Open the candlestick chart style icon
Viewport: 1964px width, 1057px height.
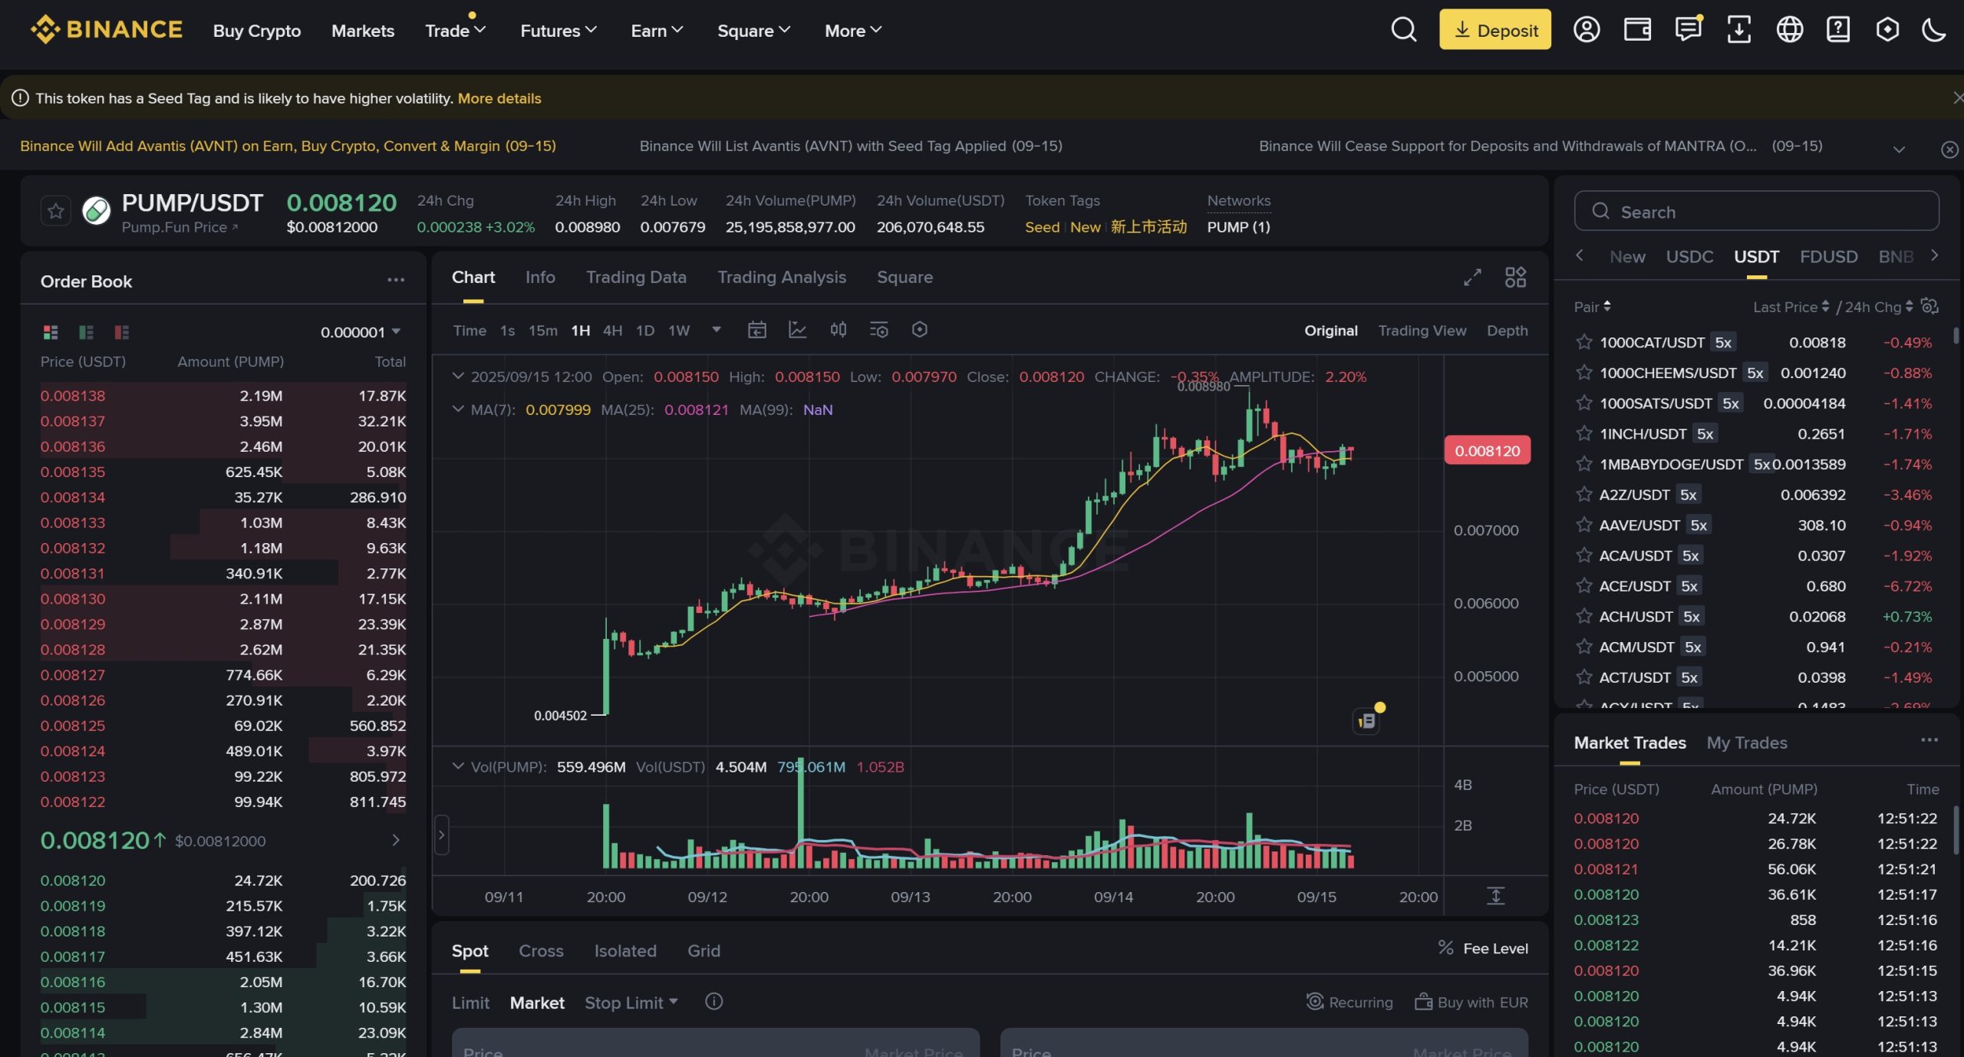pos(839,330)
